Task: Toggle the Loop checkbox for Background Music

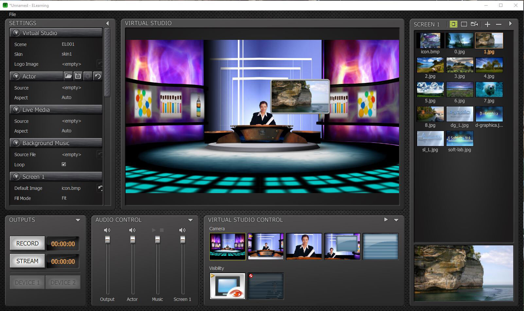Action: click(x=64, y=164)
